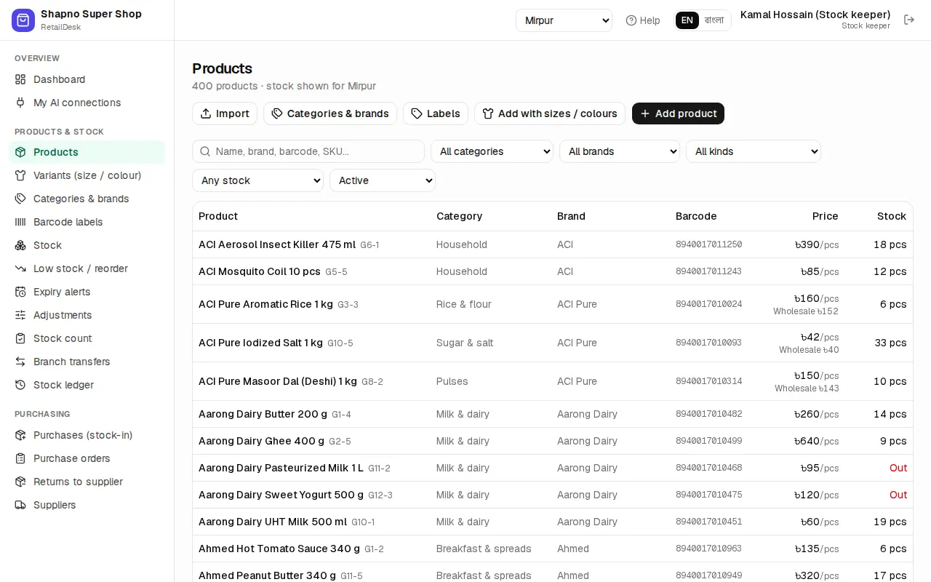Click the plus icon on Add product
The width and height of the screenshot is (931, 582).
pyautogui.click(x=645, y=113)
